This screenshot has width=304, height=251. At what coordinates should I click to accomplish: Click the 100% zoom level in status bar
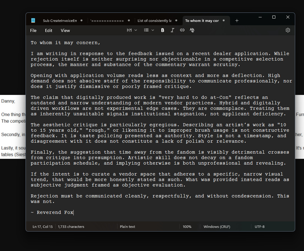(x=187, y=227)
